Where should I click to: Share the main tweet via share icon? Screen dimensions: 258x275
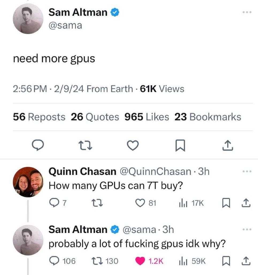pos(228,145)
